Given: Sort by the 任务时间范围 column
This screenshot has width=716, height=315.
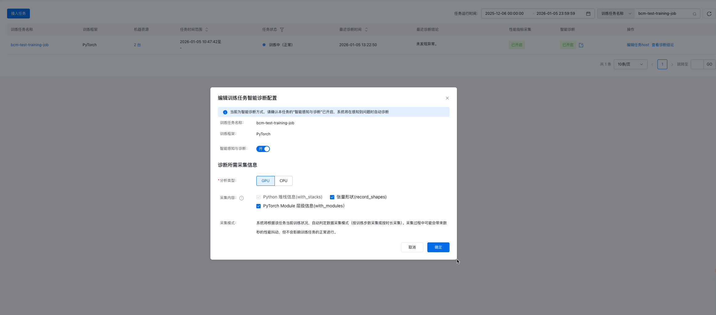Looking at the screenshot, I should [207, 29].
